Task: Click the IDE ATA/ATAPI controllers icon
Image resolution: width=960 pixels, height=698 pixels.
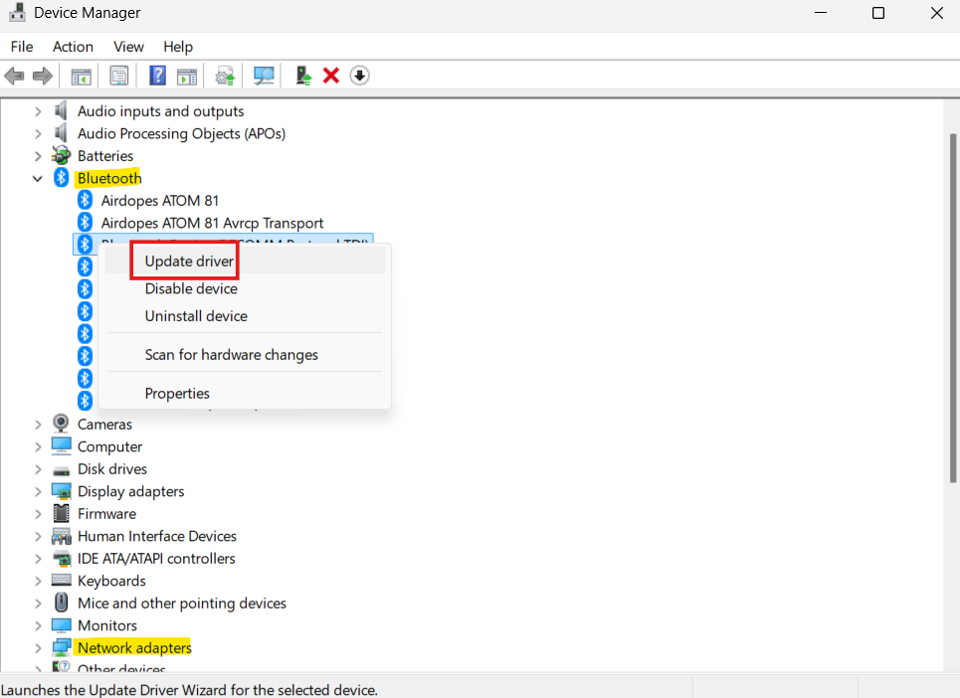Action: (x=62, y=559)
